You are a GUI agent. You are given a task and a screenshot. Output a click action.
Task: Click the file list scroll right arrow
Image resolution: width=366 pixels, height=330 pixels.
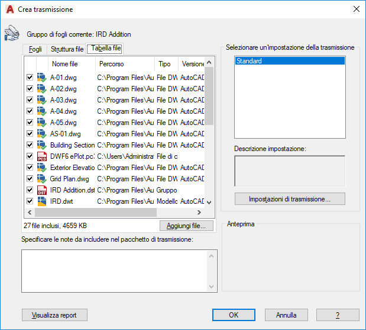(x=199, y=212)
